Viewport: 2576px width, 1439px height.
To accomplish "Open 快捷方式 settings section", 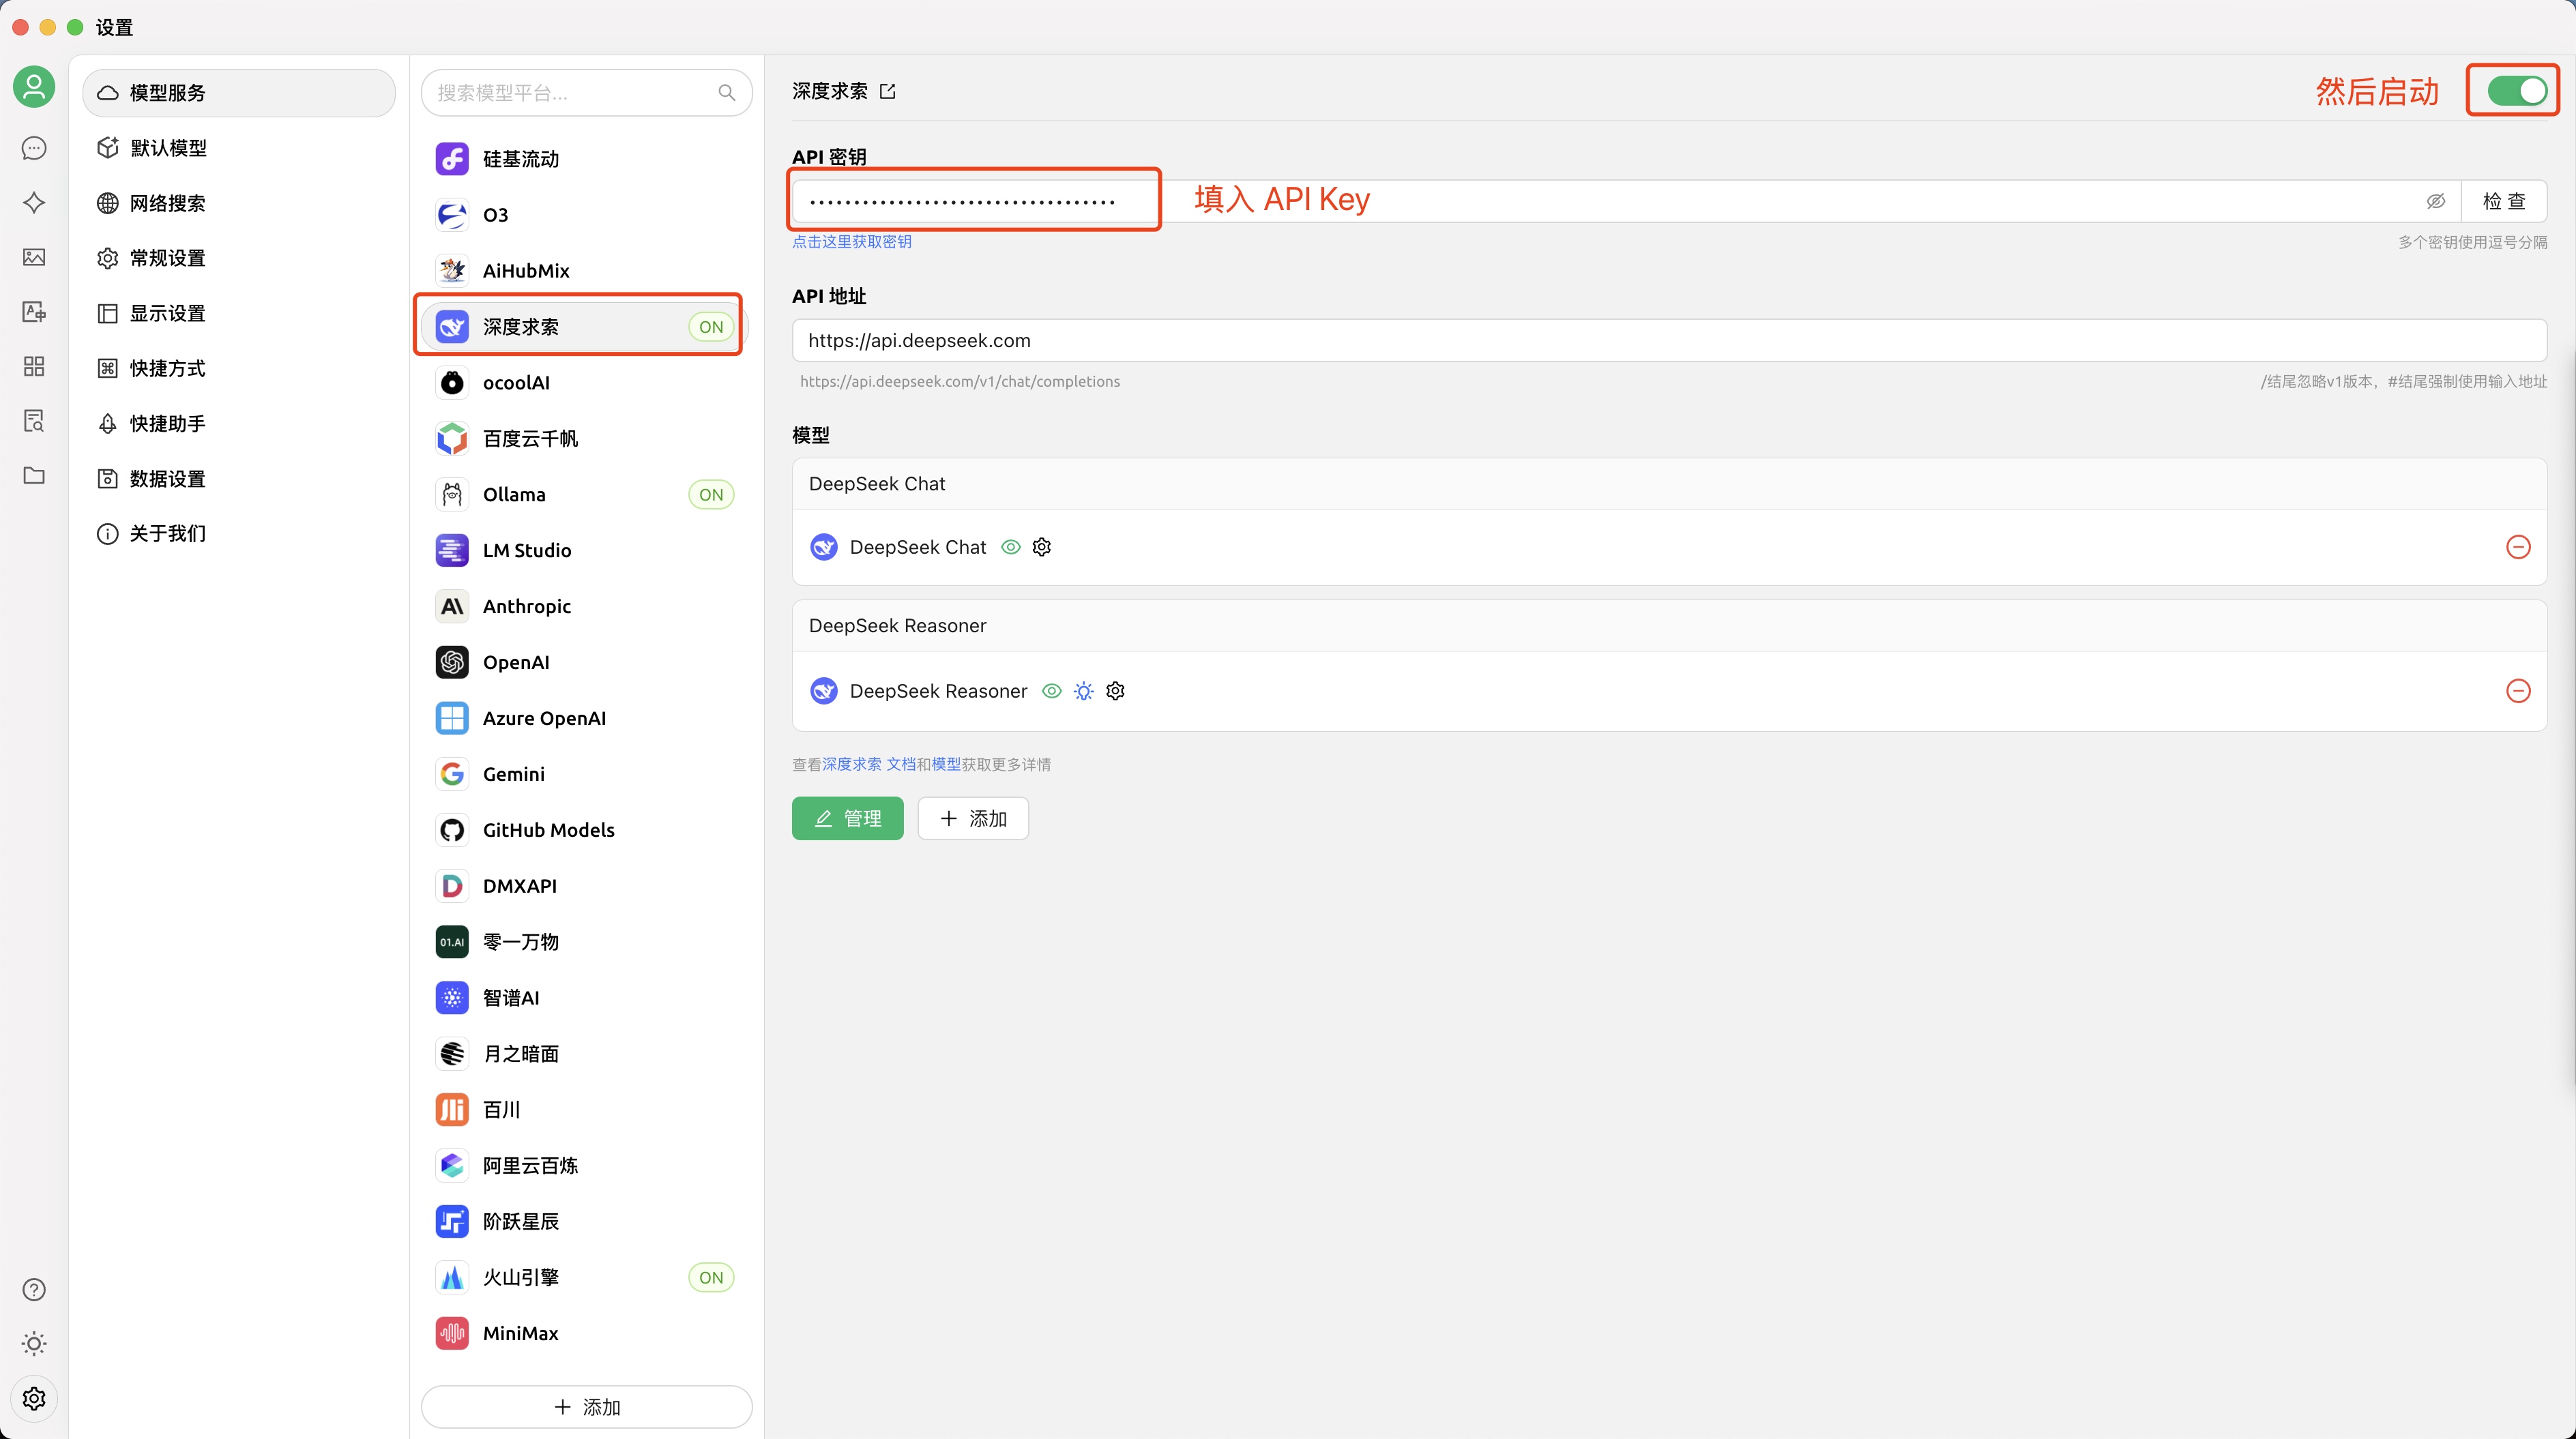I will point(239,368).
